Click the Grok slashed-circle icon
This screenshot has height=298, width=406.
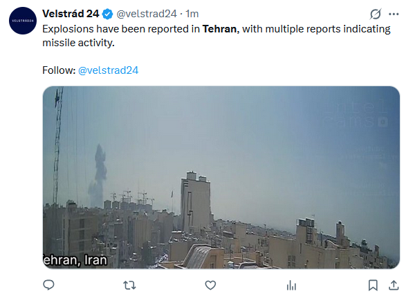coord(375,14)
